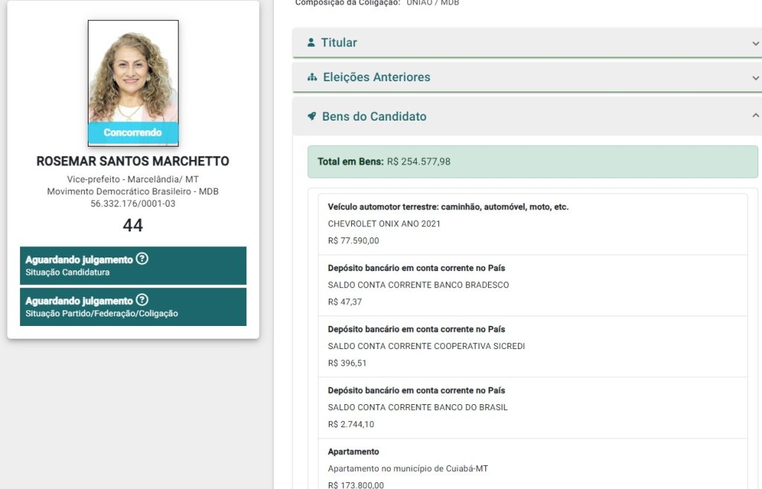762x489 pixels.
Task: Open help icon for Situação Partido/Federação/Coligação
Action: click(x=142, y=300)
